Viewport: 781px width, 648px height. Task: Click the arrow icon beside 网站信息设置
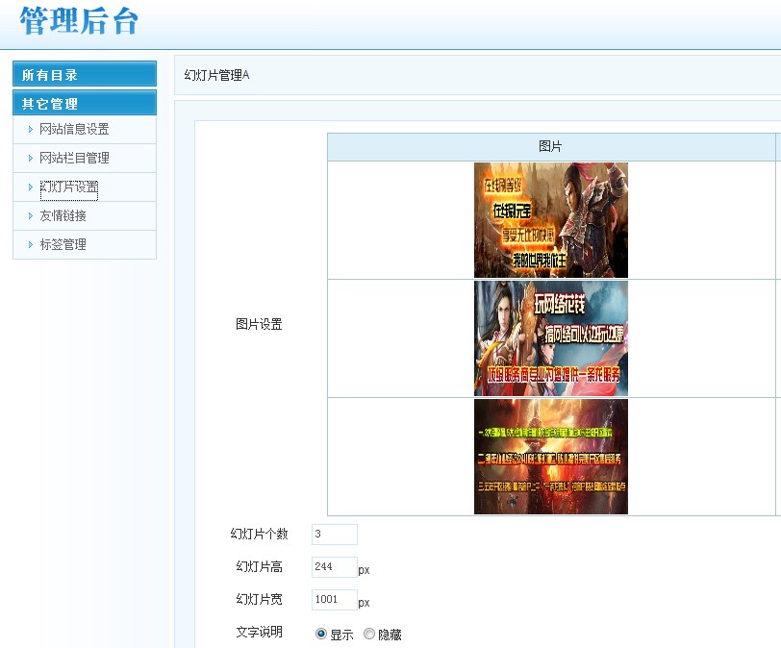pos(31,130)
